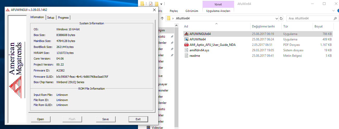339x129 pixels.
Task: Click the Project Version value 00.22
Action: (60, 64)
